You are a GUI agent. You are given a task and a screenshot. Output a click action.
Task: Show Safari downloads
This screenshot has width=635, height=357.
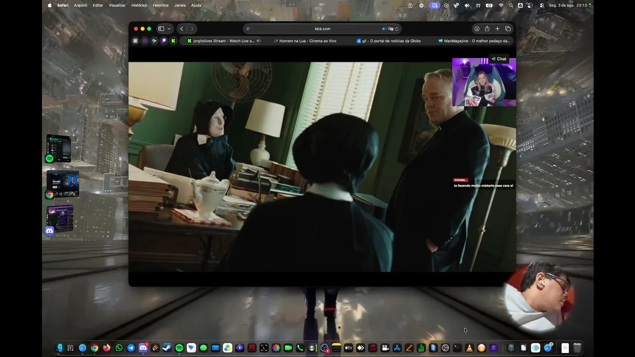(x=477, y=29)
